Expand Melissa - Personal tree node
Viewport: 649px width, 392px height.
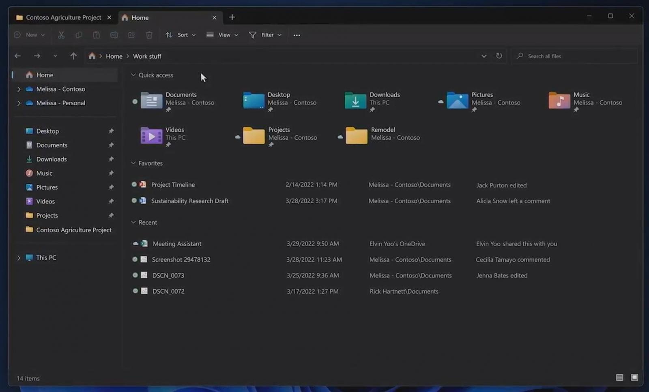pos(19,103)
